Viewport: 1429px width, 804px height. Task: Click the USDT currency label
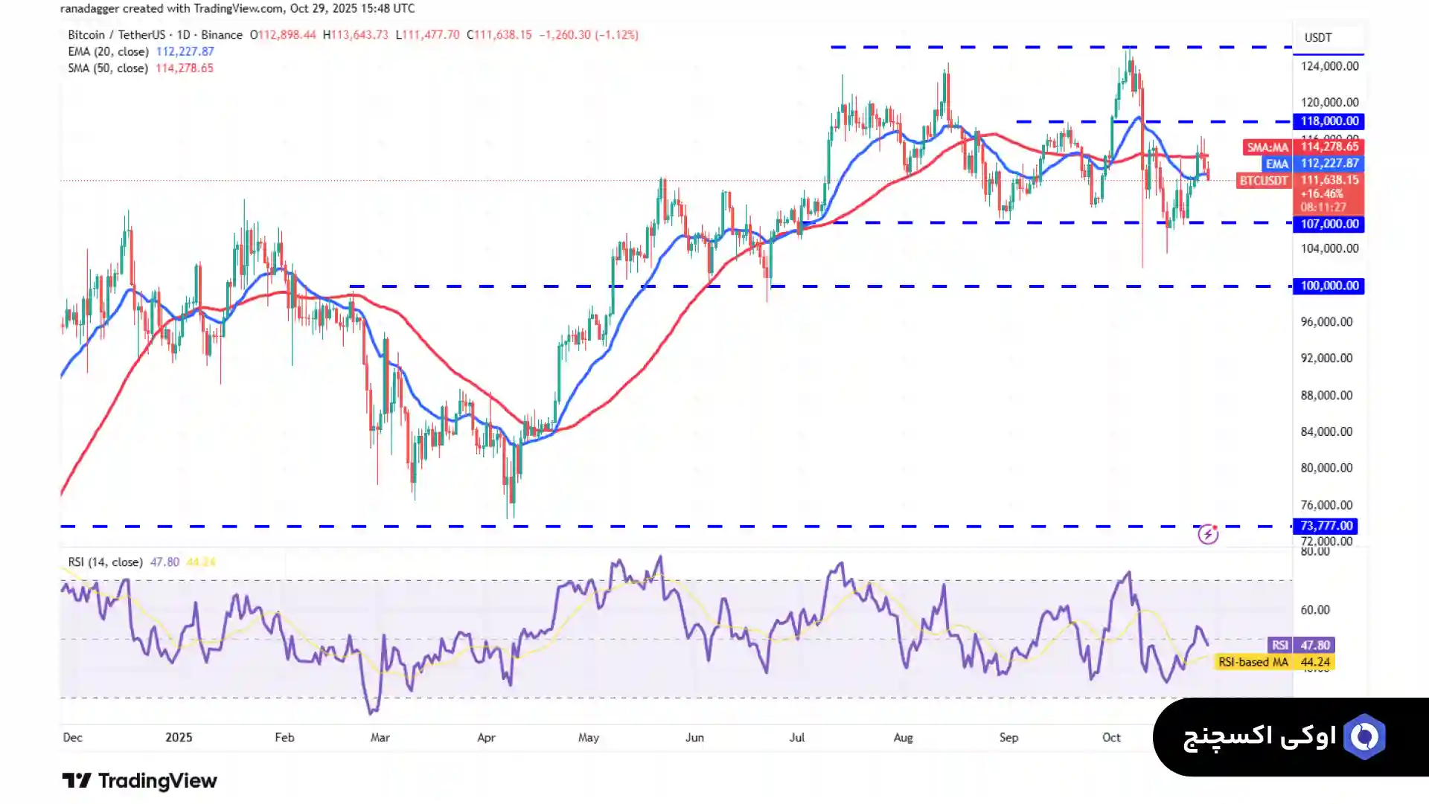pyautogui.click(x=1317, y=37)
